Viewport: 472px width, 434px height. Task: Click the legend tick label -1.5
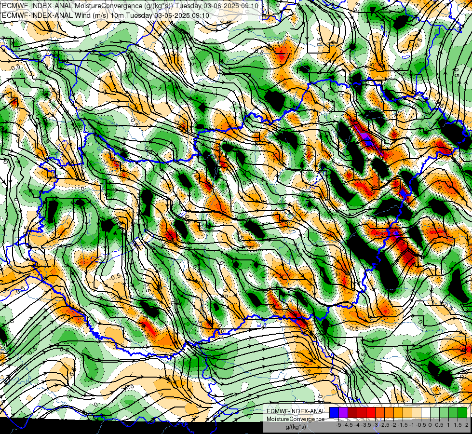coord(403,425)
